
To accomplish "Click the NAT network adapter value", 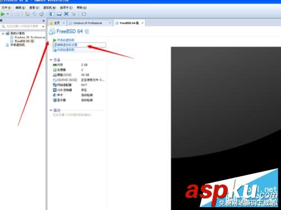I will [84, 85].
